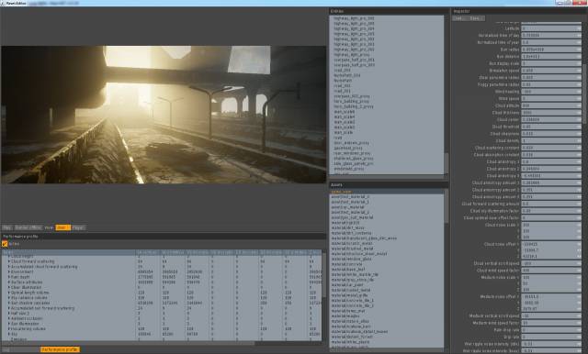588x354 pixels.
Task: Click the Save button in the Inspector
Action: (475, 18)
